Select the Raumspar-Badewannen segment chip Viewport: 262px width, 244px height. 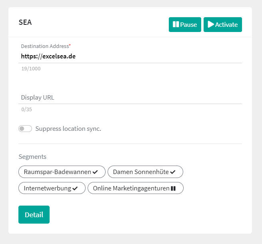click(58, 172)
